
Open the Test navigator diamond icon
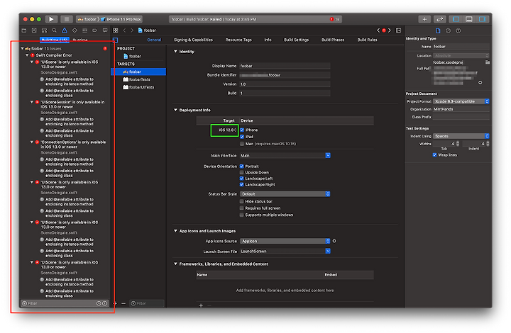tap(75, 30)
